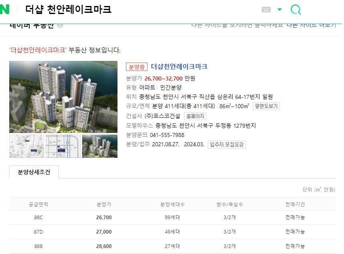
Task: Click the red 분양중 status badge
Action: [136, 67]
